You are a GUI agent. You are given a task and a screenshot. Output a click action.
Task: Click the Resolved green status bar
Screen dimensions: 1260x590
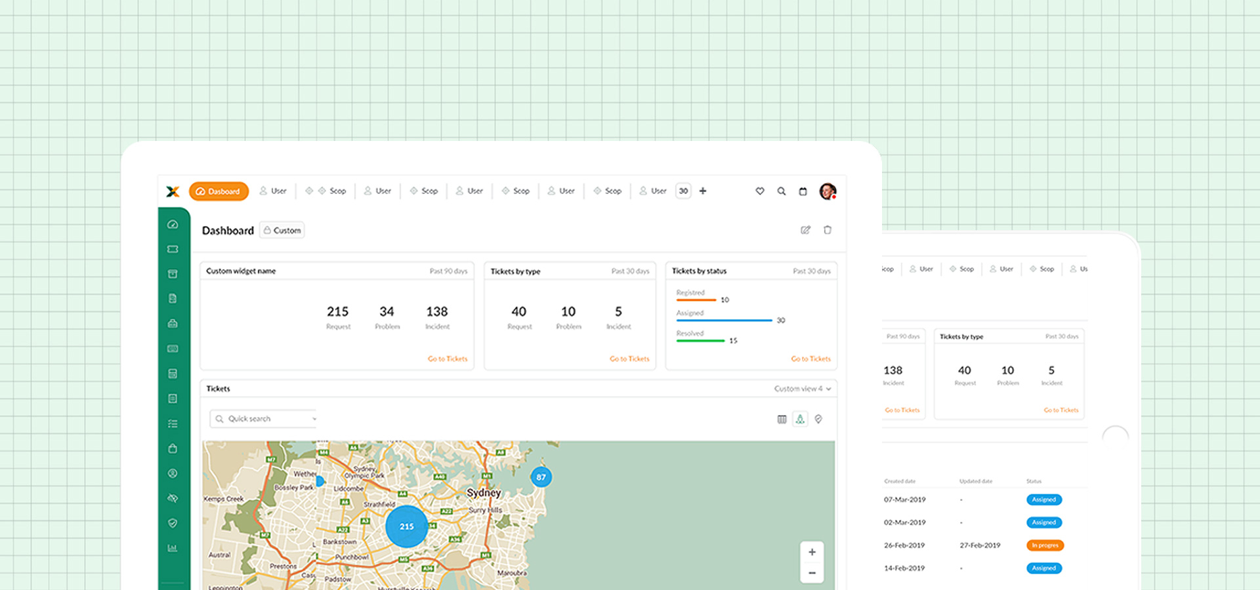(x=700, y=340)
